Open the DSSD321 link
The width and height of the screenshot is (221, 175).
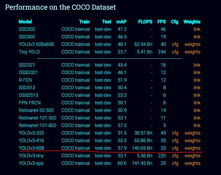click(x=197, y=73)
